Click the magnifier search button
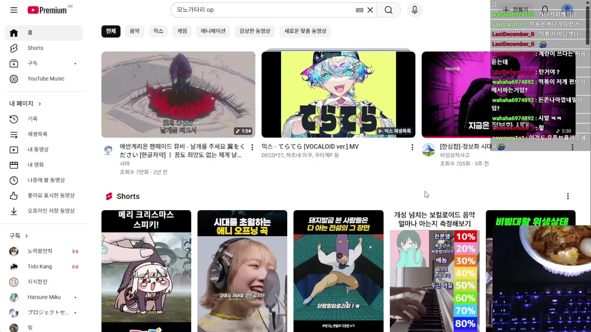Image resolution: width=591 pixels, height=332 pixels. click(388, 10)
